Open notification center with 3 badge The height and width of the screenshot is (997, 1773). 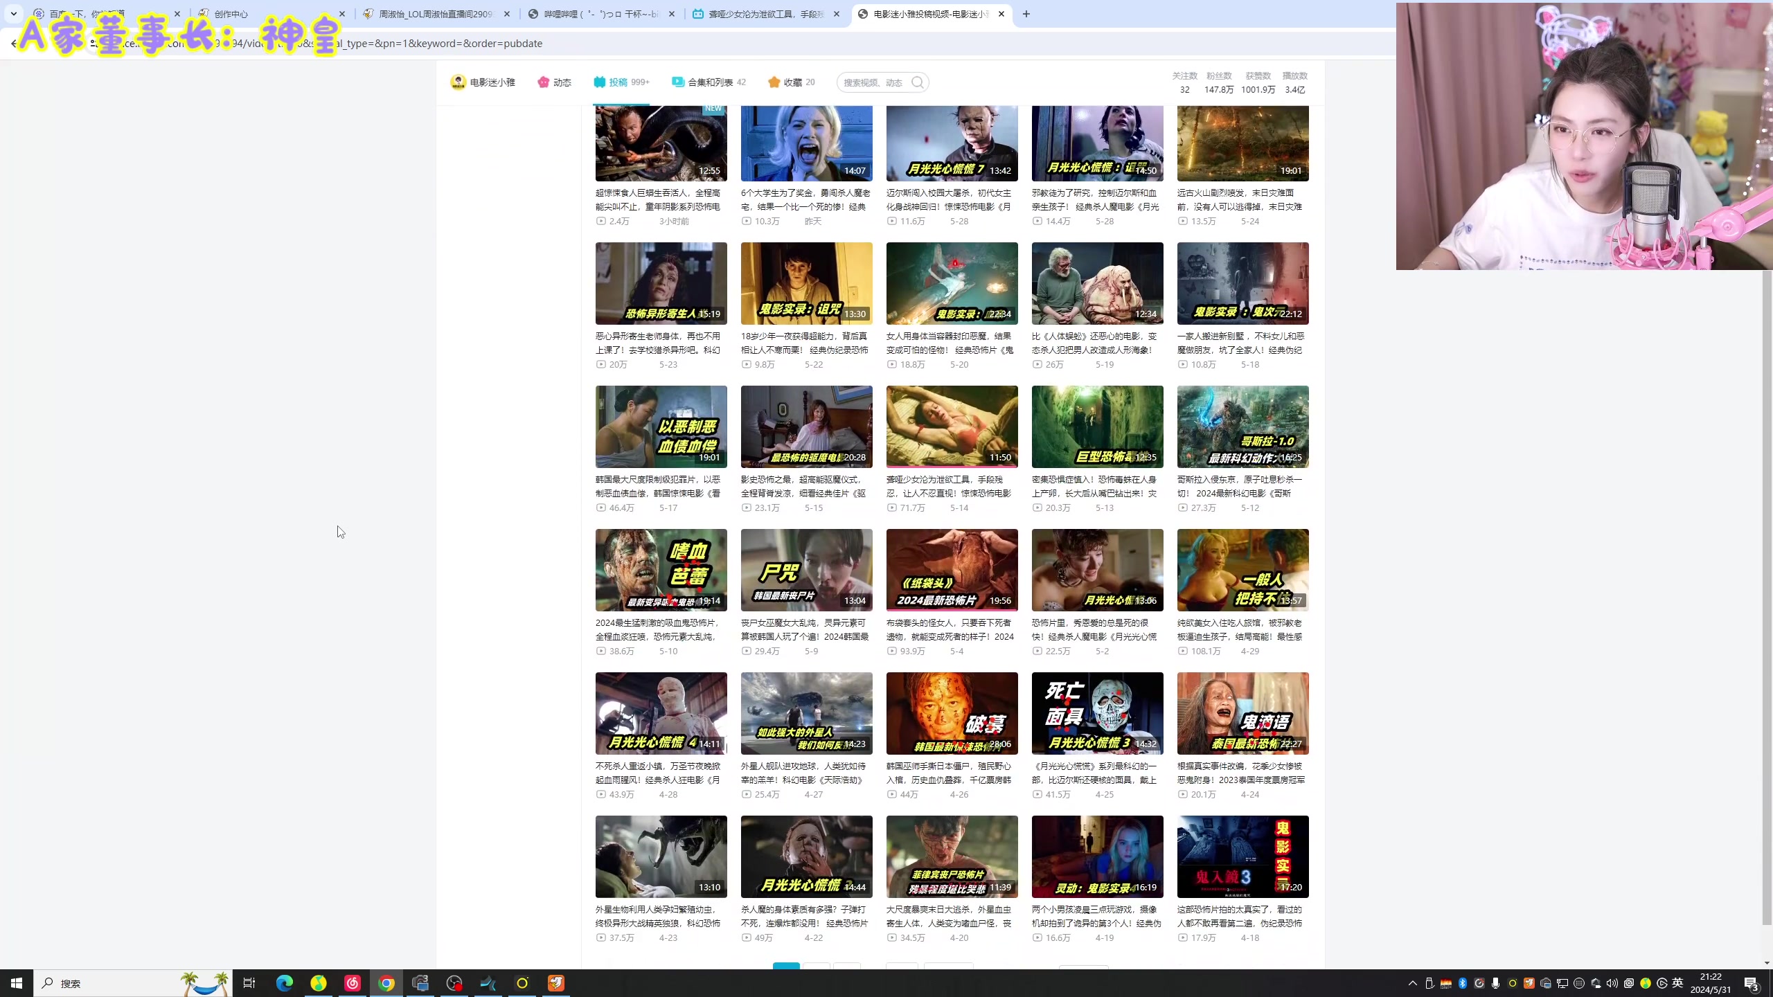coord(1752,983)
